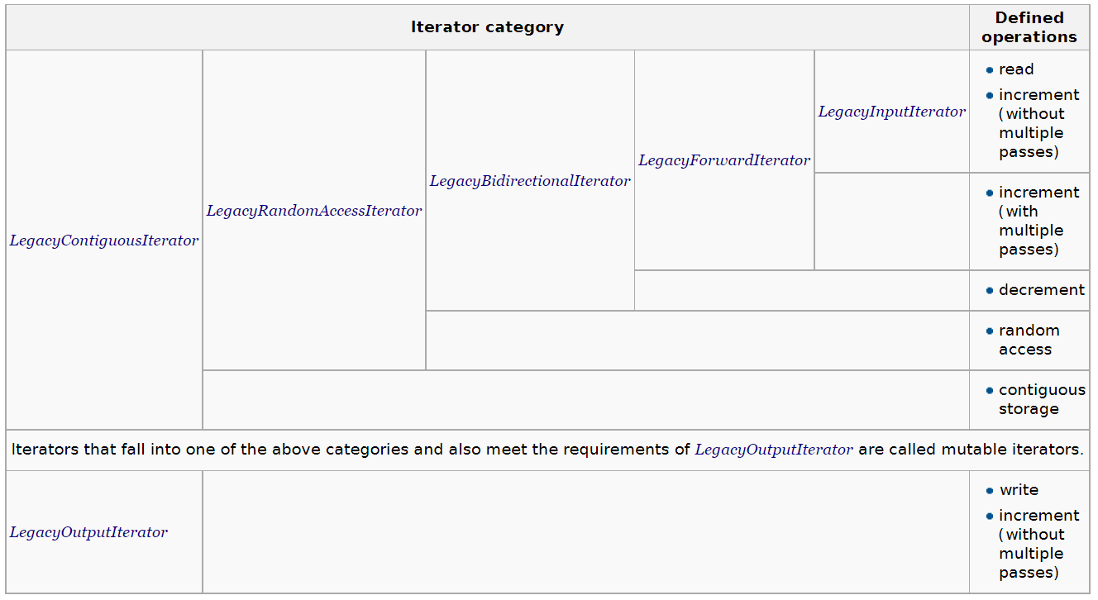Click the empty cell beside LegacyOutputIterator
1098x600 pixels.
coord(586,532)
